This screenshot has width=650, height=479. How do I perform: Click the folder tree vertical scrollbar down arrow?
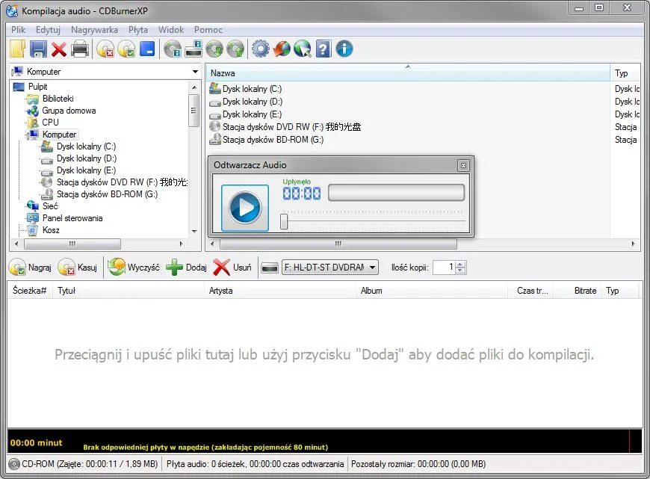tap(194, 232)
